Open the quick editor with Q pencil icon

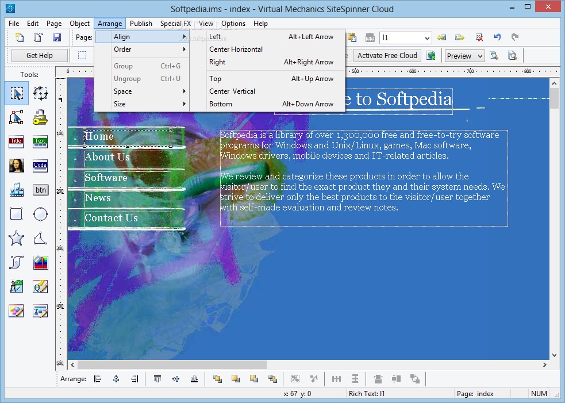pyautogui.click(x=40, y=286)
